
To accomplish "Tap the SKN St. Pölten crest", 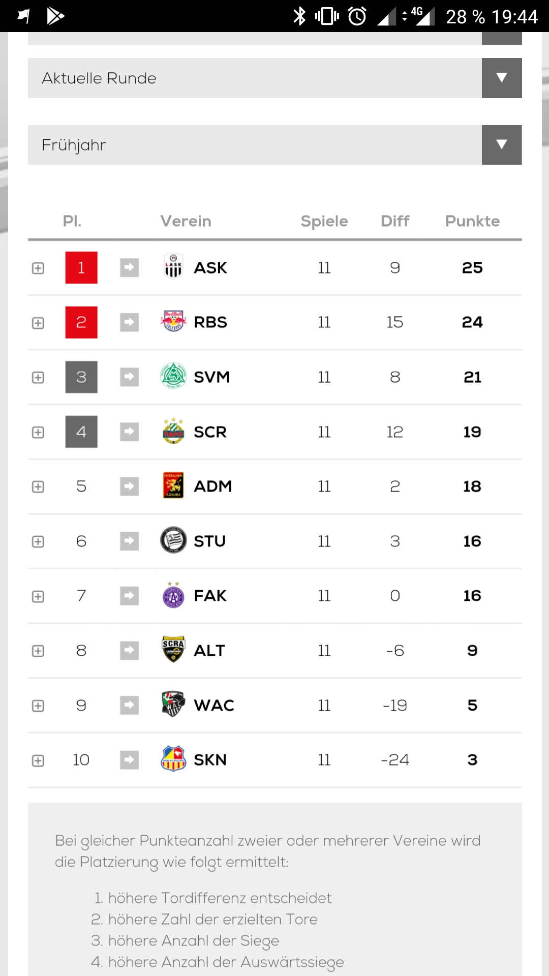I will (x=173, y=759).
